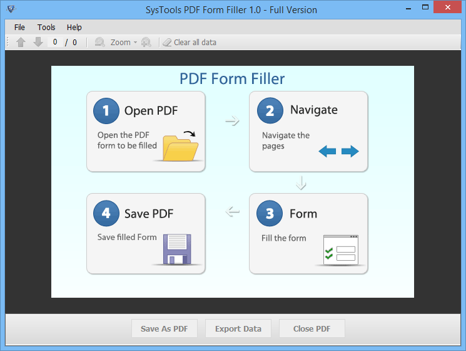Click the blue left arrow navigation icon
466x351 pixels.
(327, 151)
